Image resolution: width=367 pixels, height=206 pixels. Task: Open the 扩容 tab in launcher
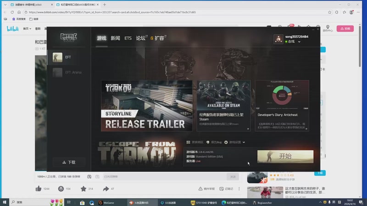click(x=159, y=38)
